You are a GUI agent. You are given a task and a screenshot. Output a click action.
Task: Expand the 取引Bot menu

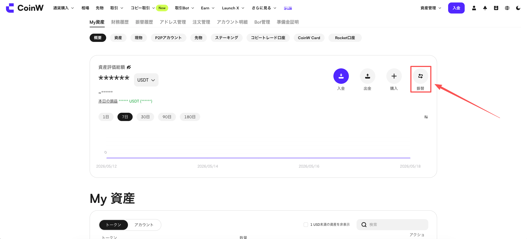[x=184, y=8]
